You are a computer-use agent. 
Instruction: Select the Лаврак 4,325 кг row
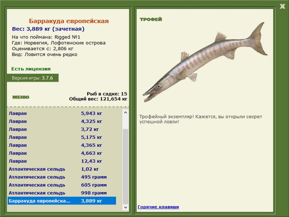[x=62, y=121]
